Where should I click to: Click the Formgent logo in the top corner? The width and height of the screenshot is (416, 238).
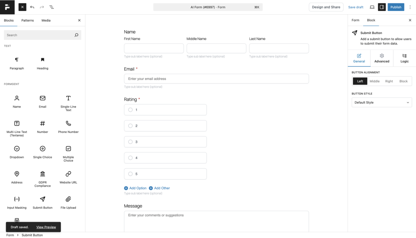7,7
